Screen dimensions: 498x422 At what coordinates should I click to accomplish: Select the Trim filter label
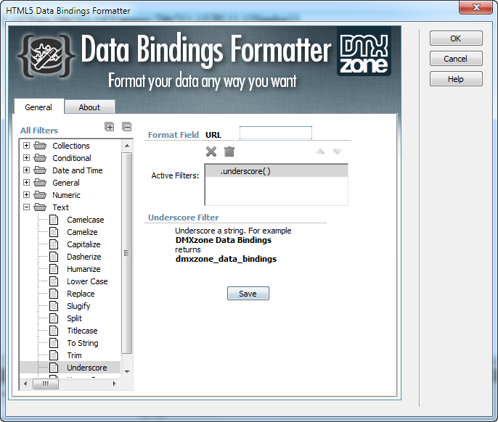(x=74, y=355)
